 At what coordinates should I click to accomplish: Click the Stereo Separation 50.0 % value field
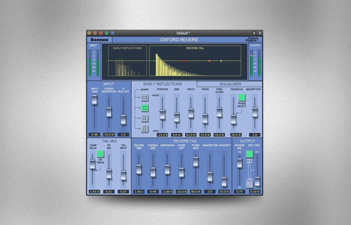click(x=109, y=135)
